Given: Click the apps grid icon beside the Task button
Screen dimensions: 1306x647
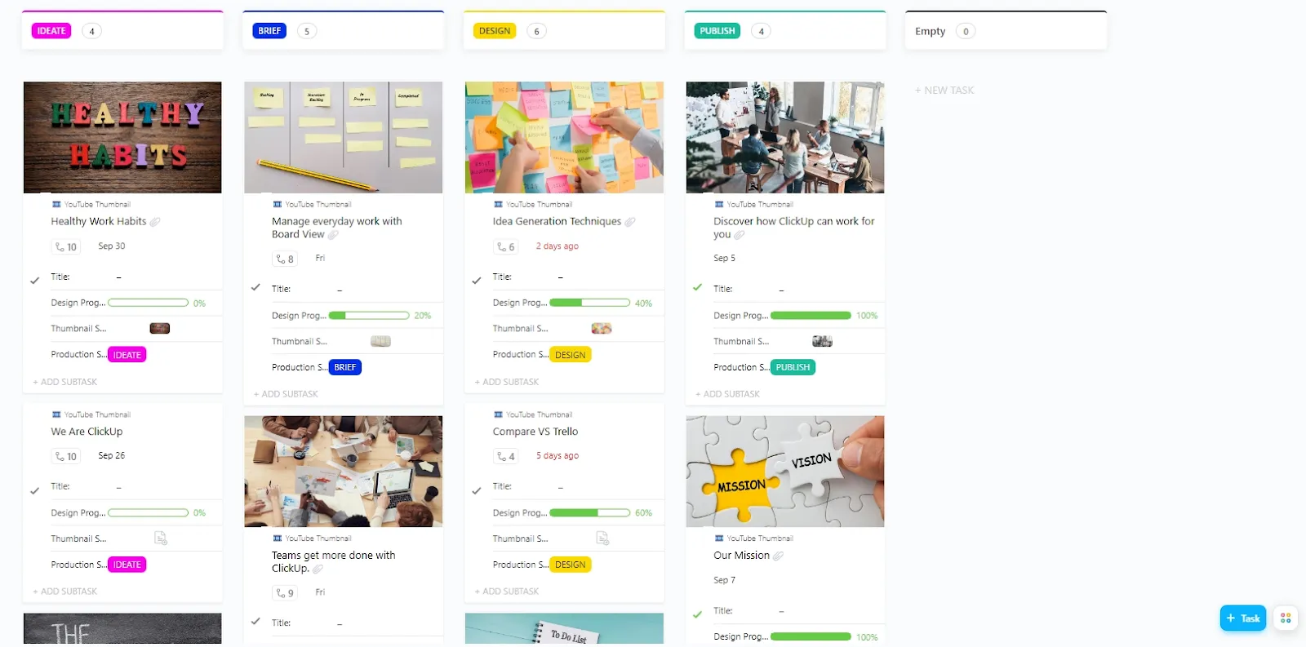Looking at the screenshot, I should [x=1286, y=618].
